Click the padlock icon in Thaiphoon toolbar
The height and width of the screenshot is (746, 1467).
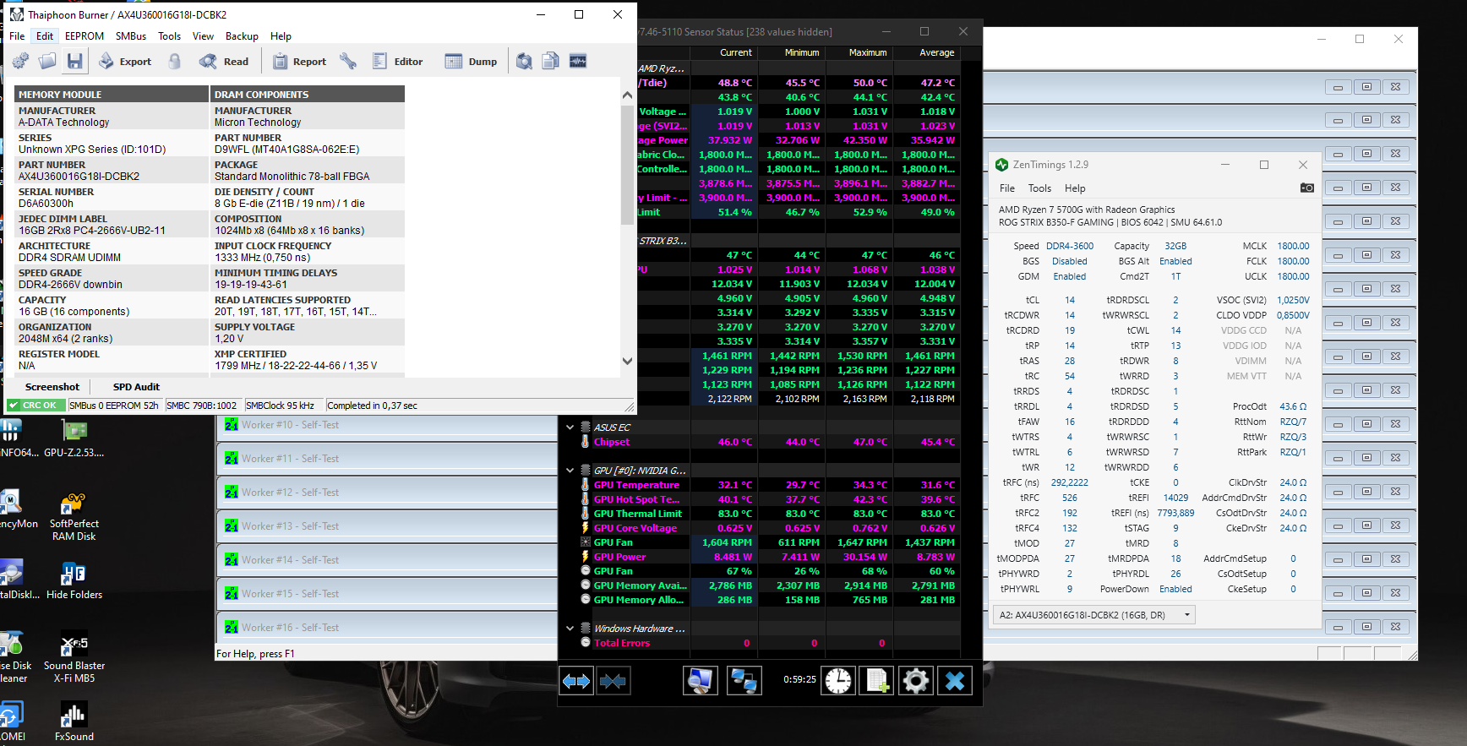pyautogui.click(x=175, y=61)
